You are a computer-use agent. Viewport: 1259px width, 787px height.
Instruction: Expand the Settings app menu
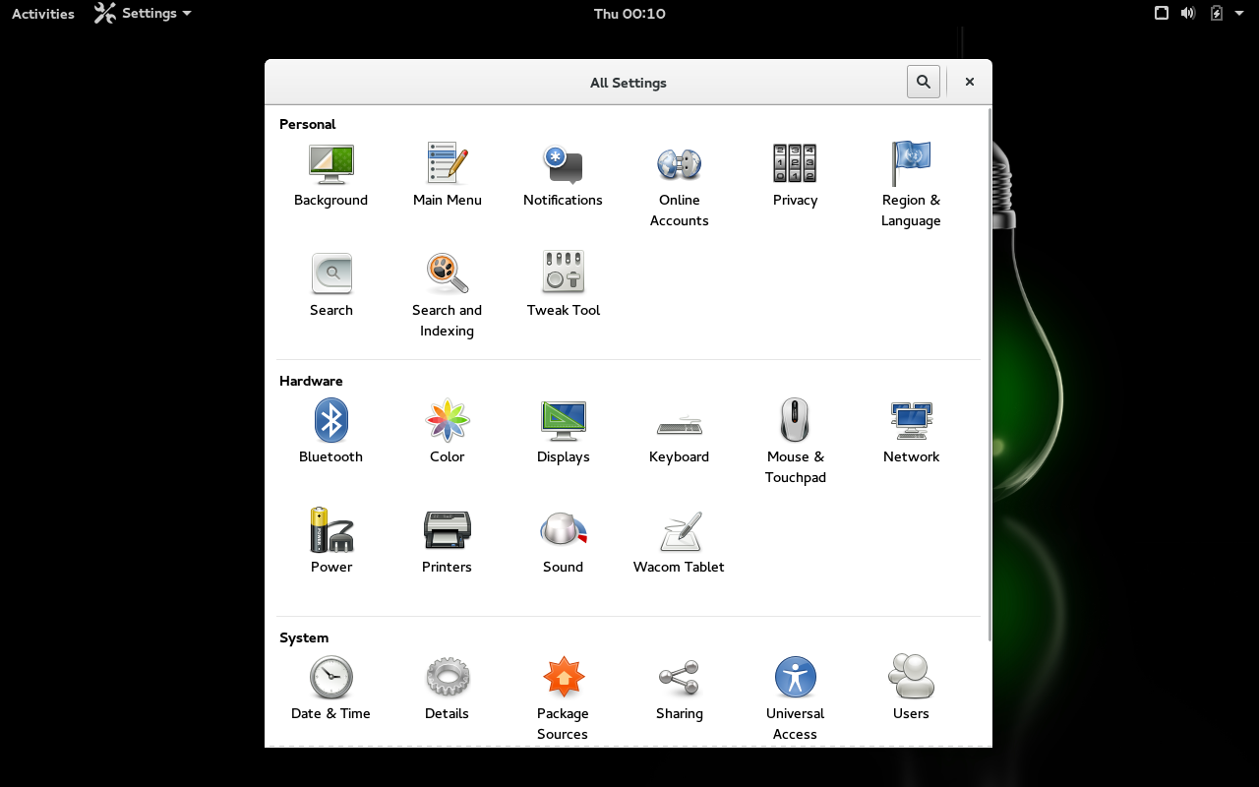143,14
